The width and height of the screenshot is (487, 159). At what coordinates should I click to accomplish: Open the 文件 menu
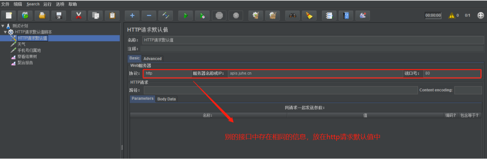(x=5, y=4)
